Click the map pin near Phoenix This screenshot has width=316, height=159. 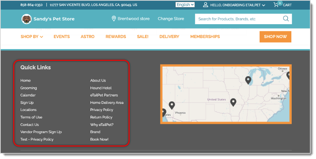coord(172,105)
